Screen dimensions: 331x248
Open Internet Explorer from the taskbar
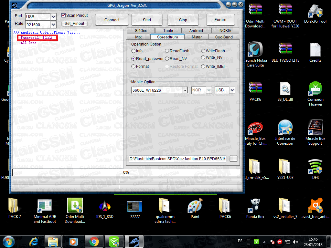click(34, 242)
